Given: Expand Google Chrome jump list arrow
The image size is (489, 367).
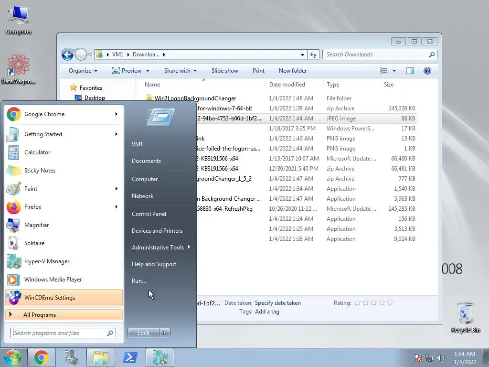Looking at the screenshot, I should click(x=117, y=114).
